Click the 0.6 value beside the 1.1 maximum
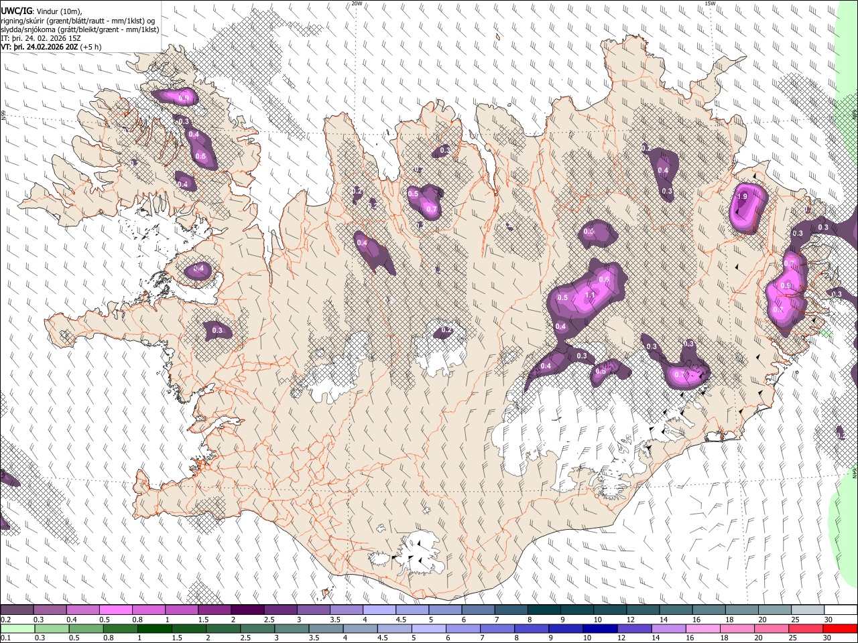This screenshot has width=858, height=643. click(x=604, y=280)
